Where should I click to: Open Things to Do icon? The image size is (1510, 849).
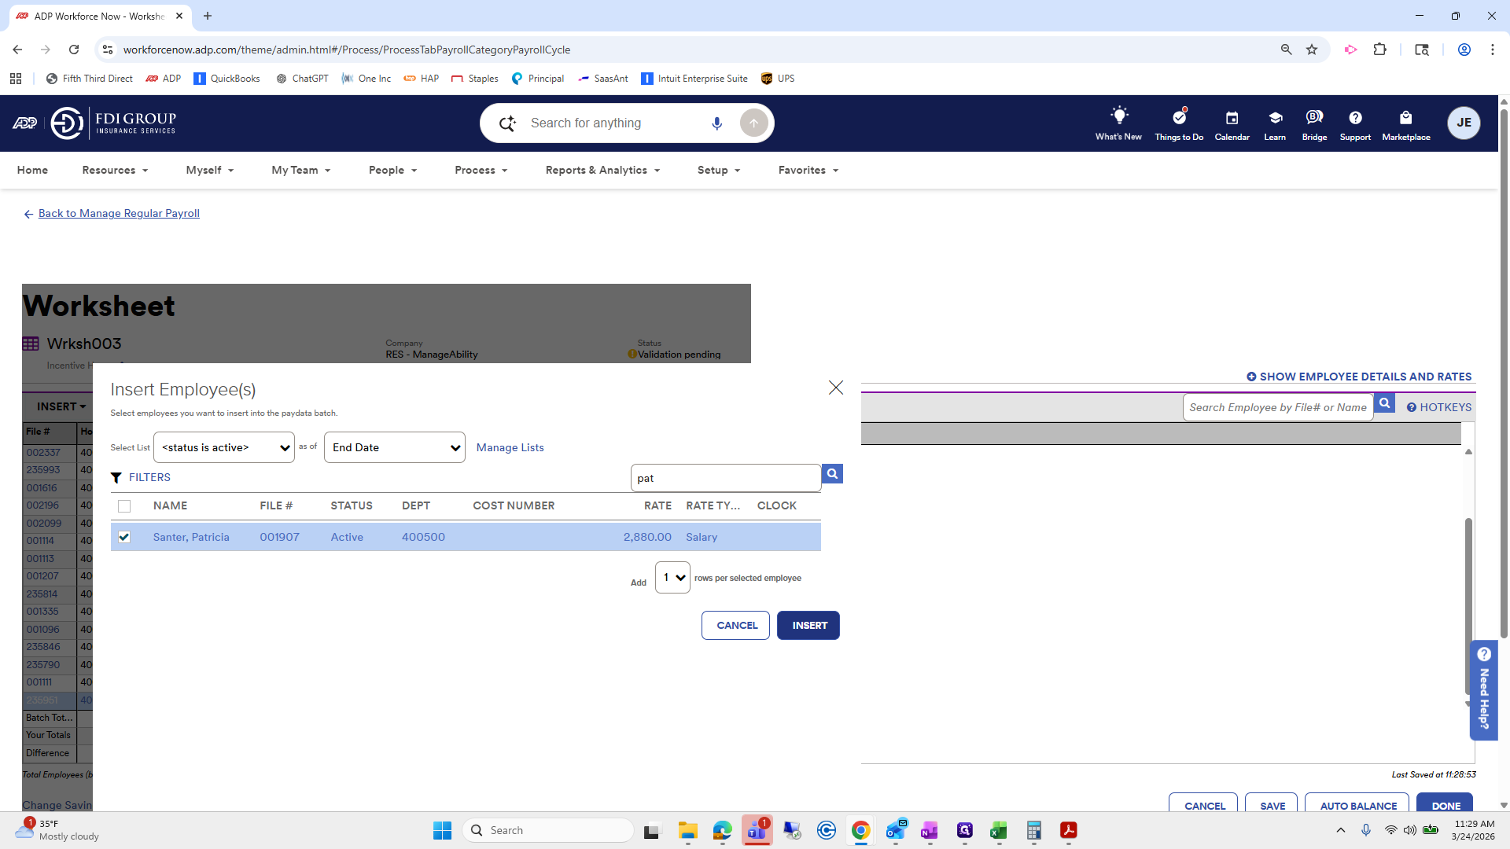tap(1178, 117)
